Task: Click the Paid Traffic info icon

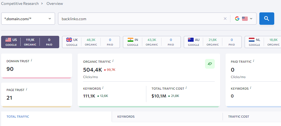Action: tap(254, 61)
